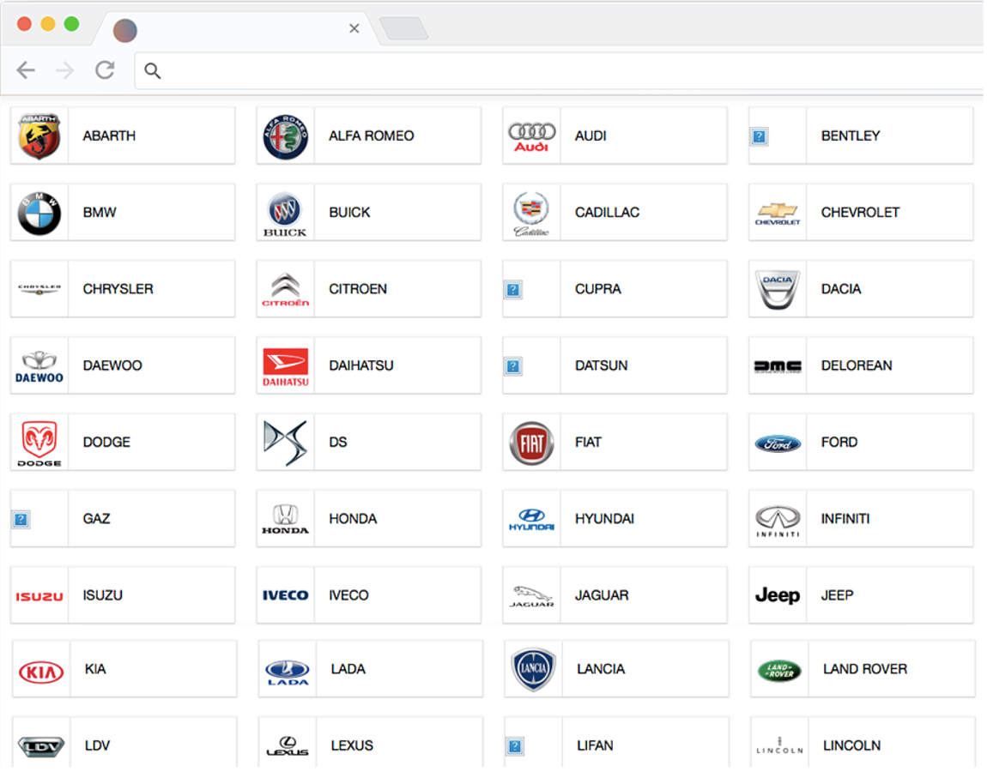The image size is (987, 772).
Task: Click the Ford blue oval logo
Action: coord(778,443)
